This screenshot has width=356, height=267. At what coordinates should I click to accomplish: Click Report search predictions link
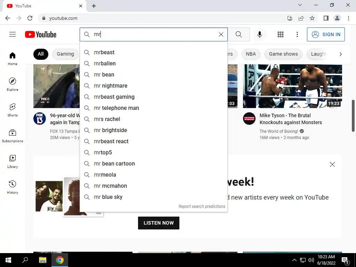[x=202, y=207]
